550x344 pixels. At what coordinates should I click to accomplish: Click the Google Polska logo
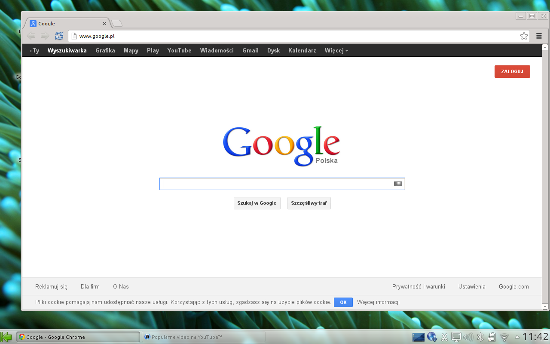tap(281, 146)
